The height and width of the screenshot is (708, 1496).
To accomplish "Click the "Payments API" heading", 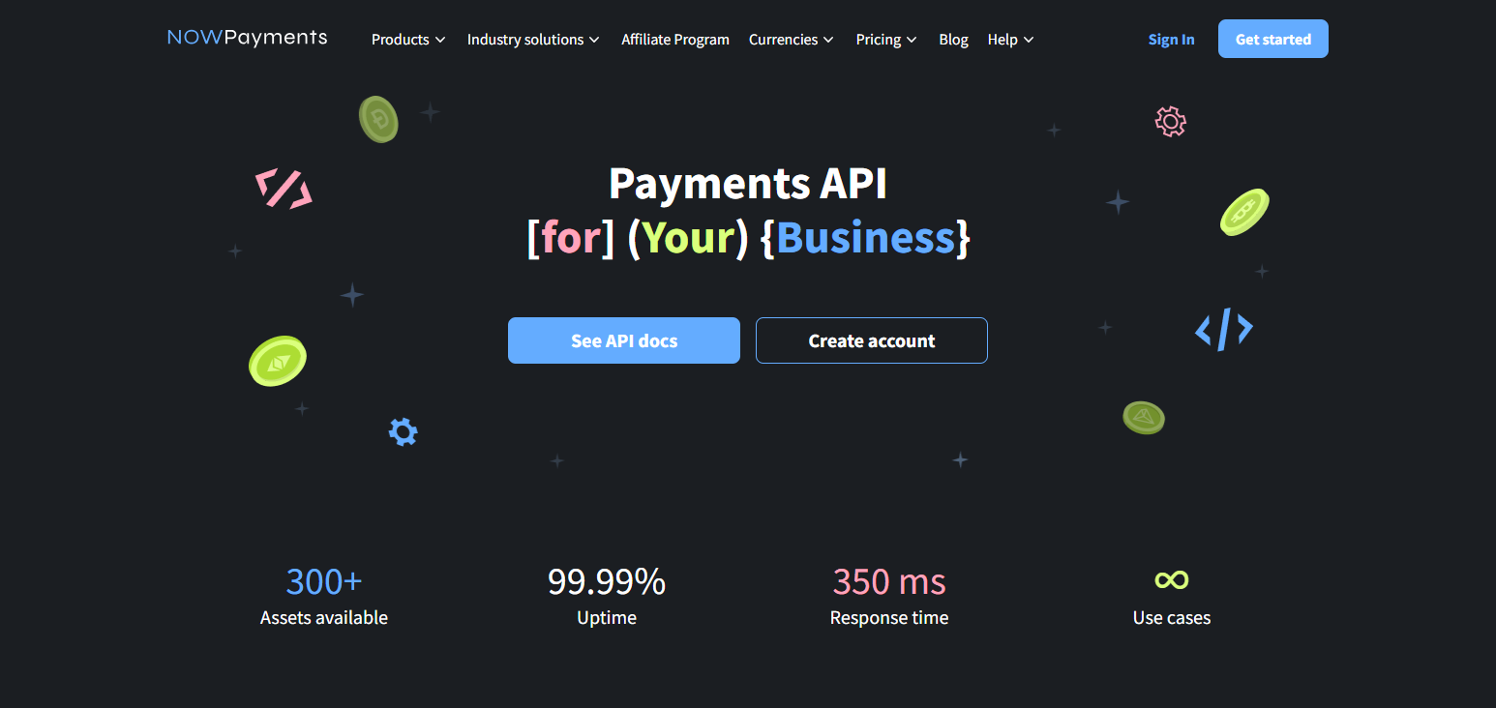I will click(748, 183).
